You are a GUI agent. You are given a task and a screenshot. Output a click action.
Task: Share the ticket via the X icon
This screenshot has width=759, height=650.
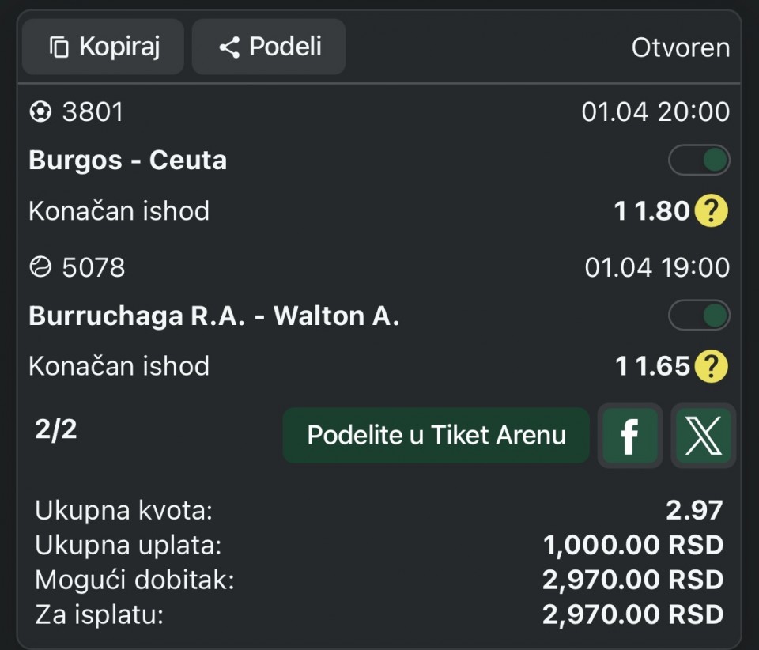(702, 436)
